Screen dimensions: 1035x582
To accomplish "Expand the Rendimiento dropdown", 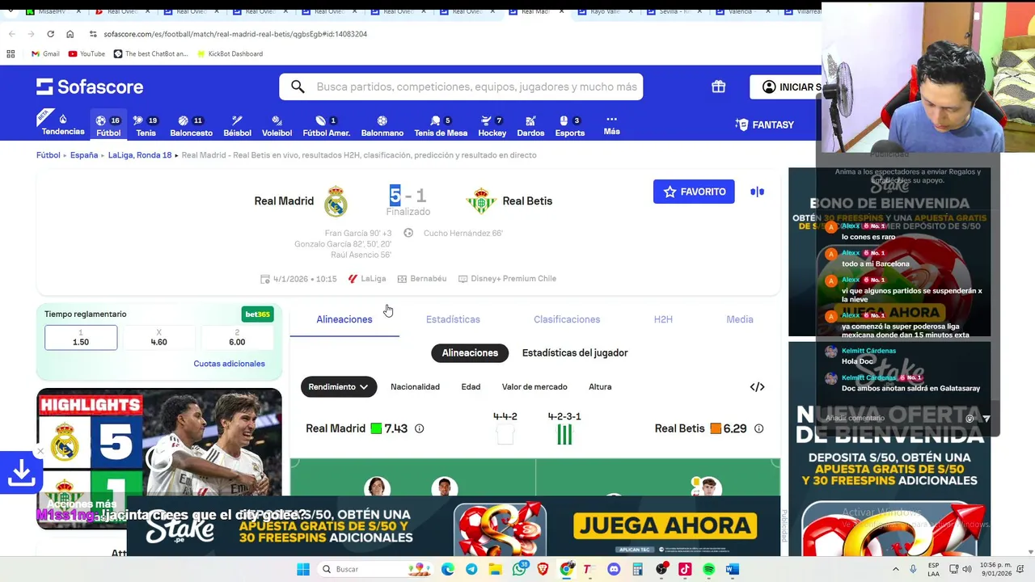I will point(339,387).
